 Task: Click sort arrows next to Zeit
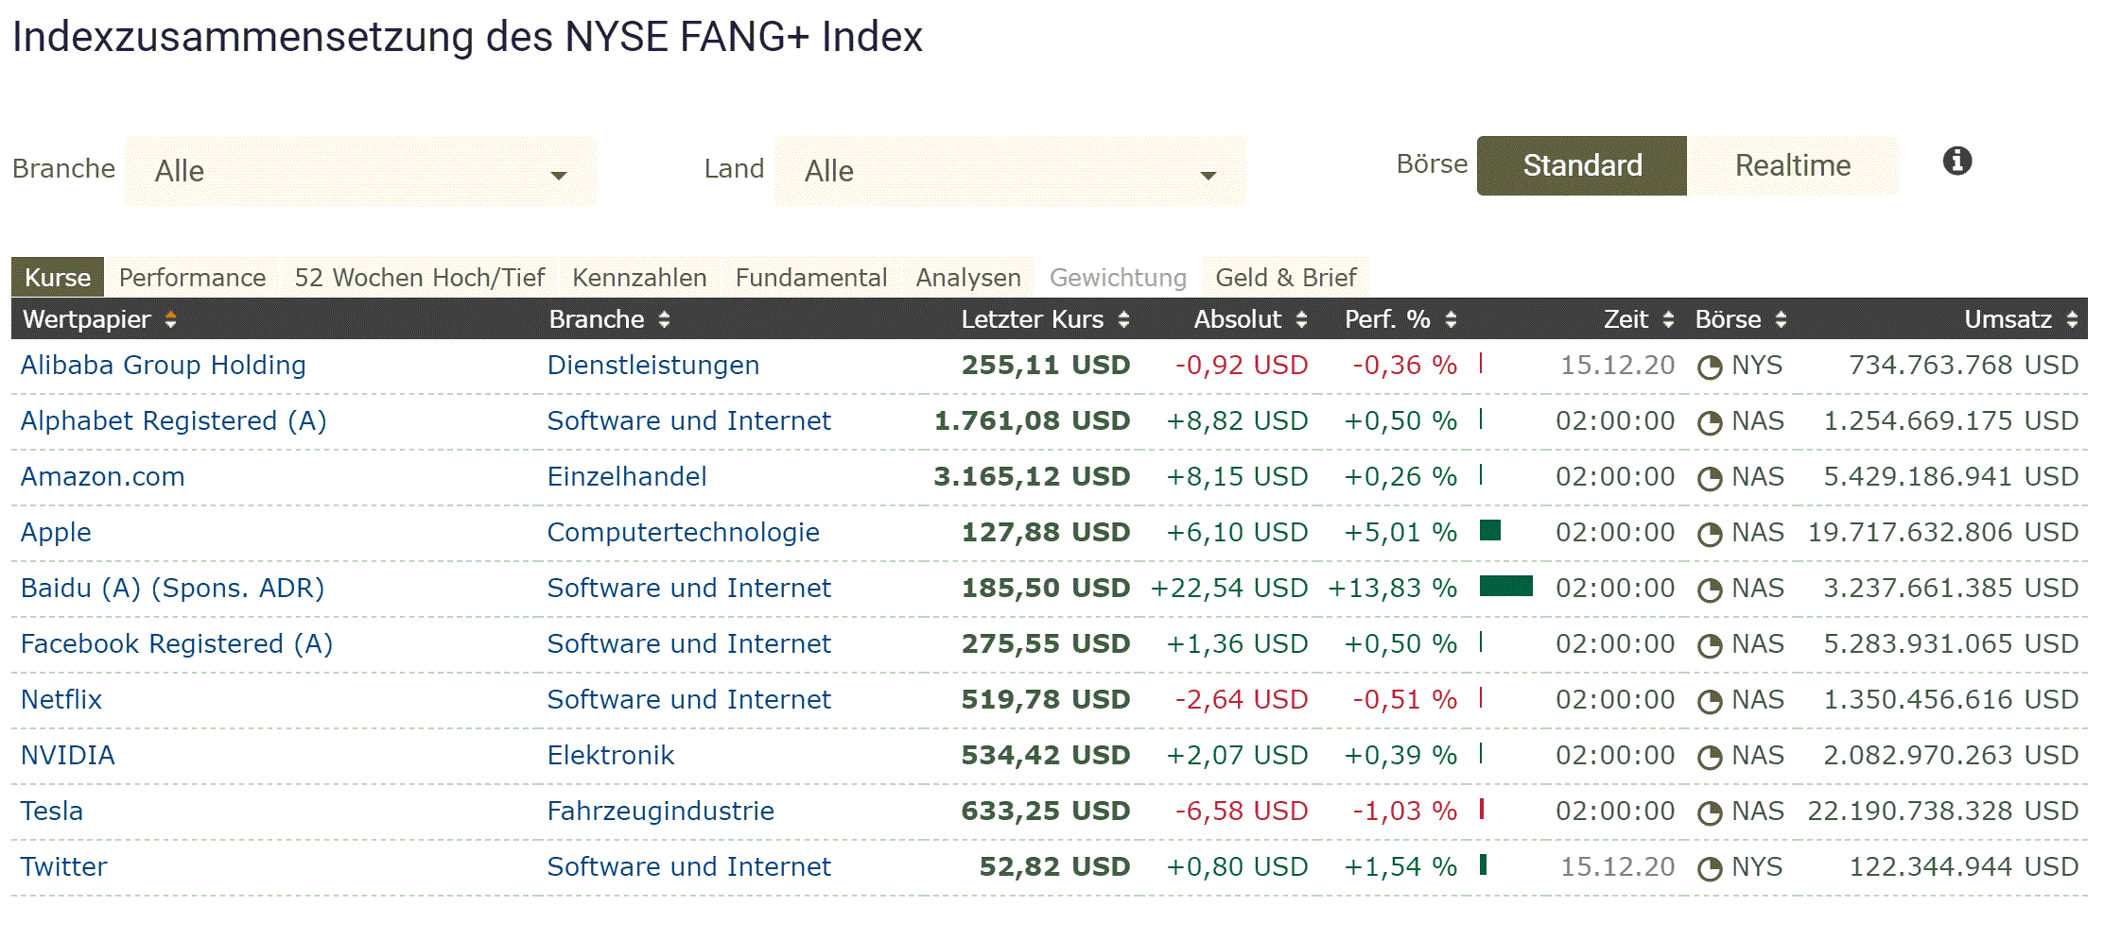coord(1668,320)
